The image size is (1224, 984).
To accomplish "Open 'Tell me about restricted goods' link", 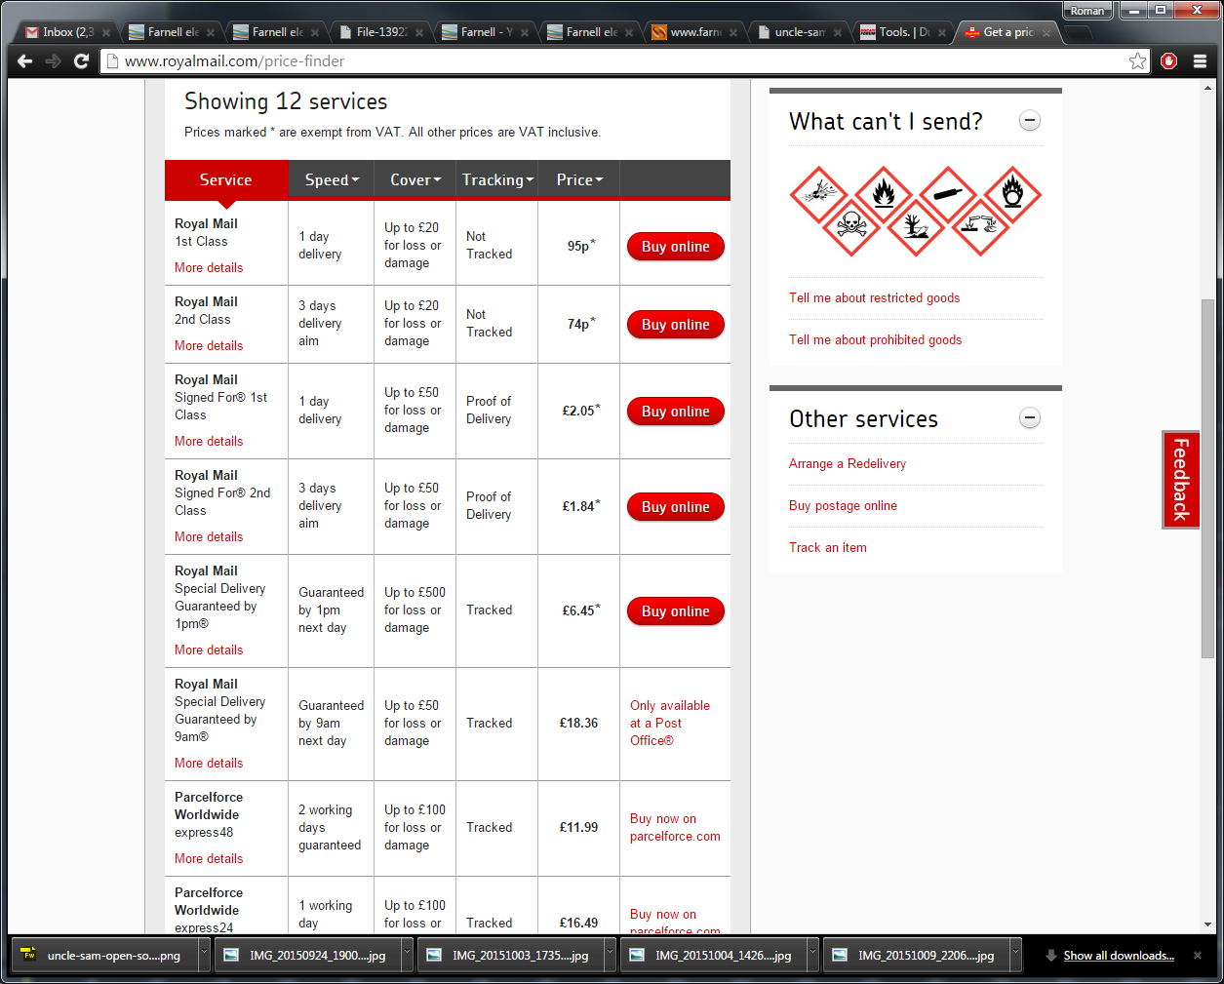I will point(874,298).
